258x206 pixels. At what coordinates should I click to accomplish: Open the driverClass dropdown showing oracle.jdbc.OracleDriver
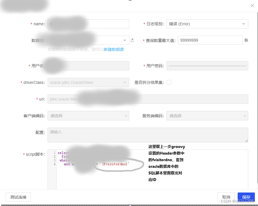pos(88,82)
